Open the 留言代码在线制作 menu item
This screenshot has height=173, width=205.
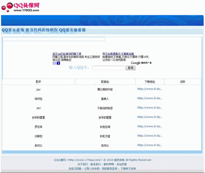pos(41,30)
